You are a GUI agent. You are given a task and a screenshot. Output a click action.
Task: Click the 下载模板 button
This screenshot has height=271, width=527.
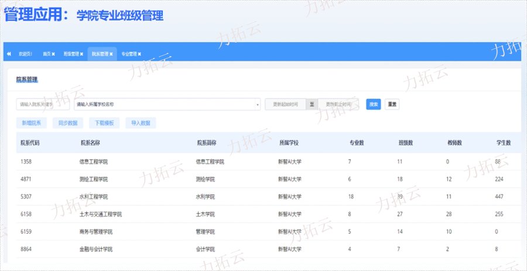104,123
